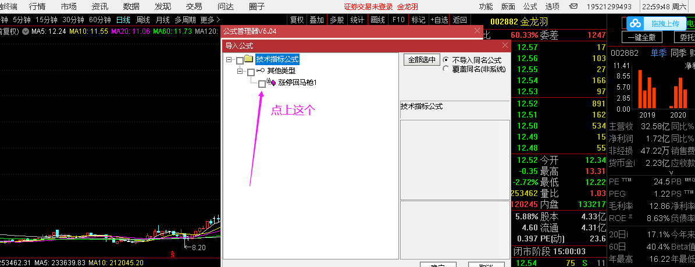This screenshot has width=695, height=267.
Task: Click the 返回 toolbar button
Action: 461,20
